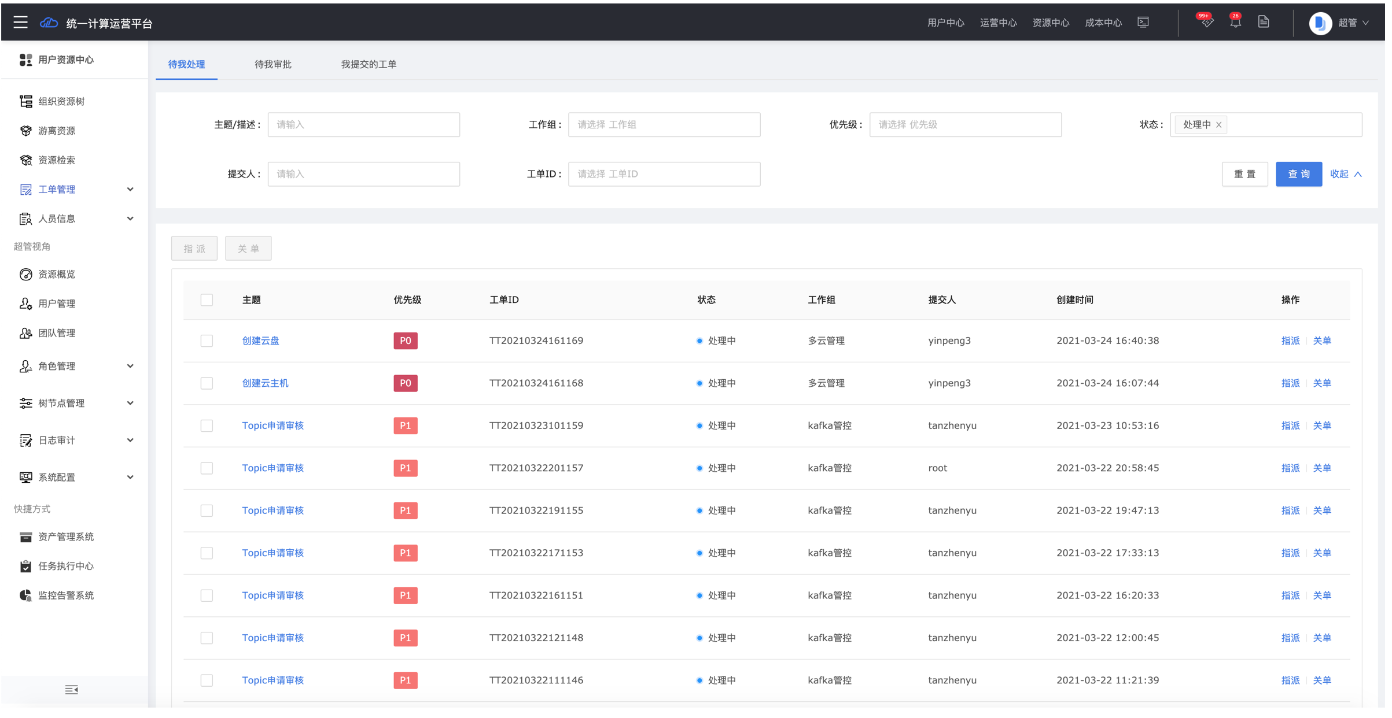
Task: Open the terminal console icon in header
Action: point(1143,22)
